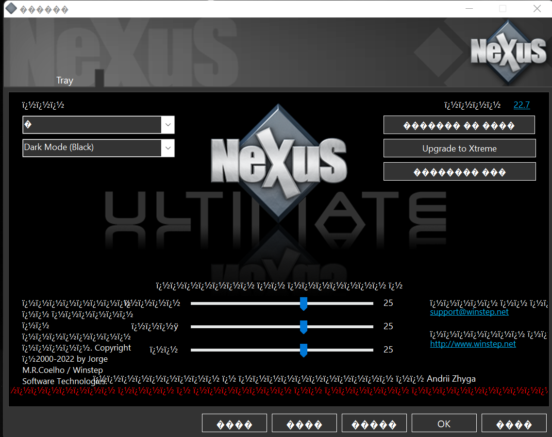This screenshot has height=437, width=552.
Task: Maximize the Nexus settings window
Action: tap(502, 9)
